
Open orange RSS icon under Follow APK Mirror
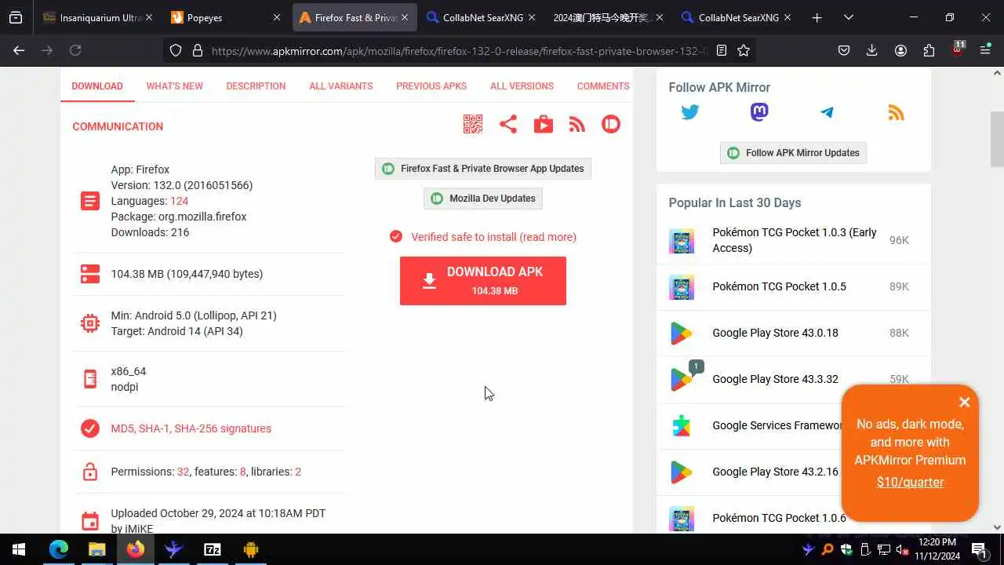[x=896, y=112]
